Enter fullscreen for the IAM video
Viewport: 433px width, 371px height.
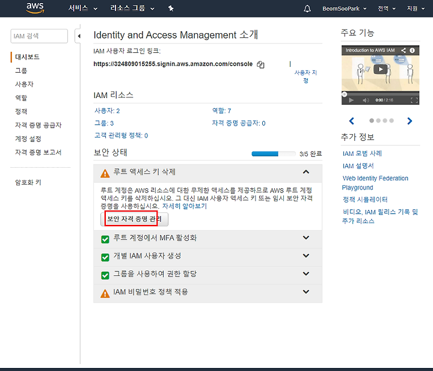click(414, 100)
